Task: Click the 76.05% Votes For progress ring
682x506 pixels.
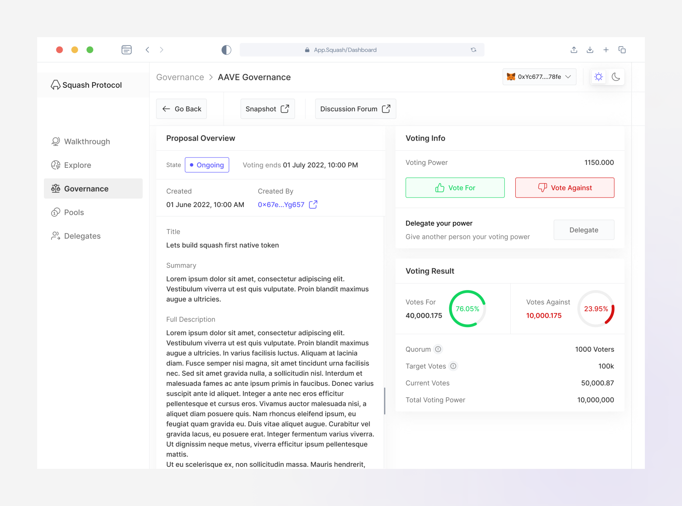Action: coord(467,309)
